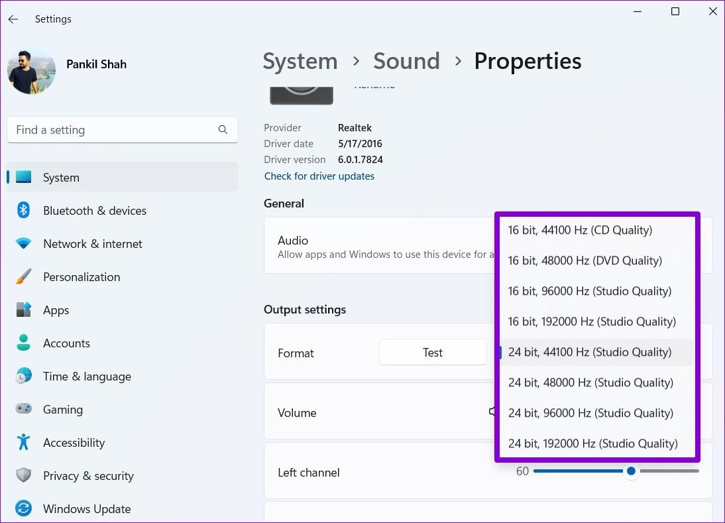Choose 16 bit, 48000 Hz (DVD Quality)

click(x=585, y=261)
